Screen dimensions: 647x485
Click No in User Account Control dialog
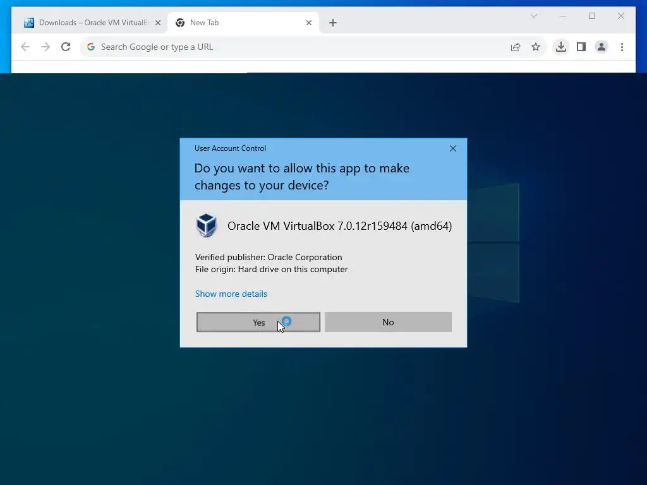[388, 322]
